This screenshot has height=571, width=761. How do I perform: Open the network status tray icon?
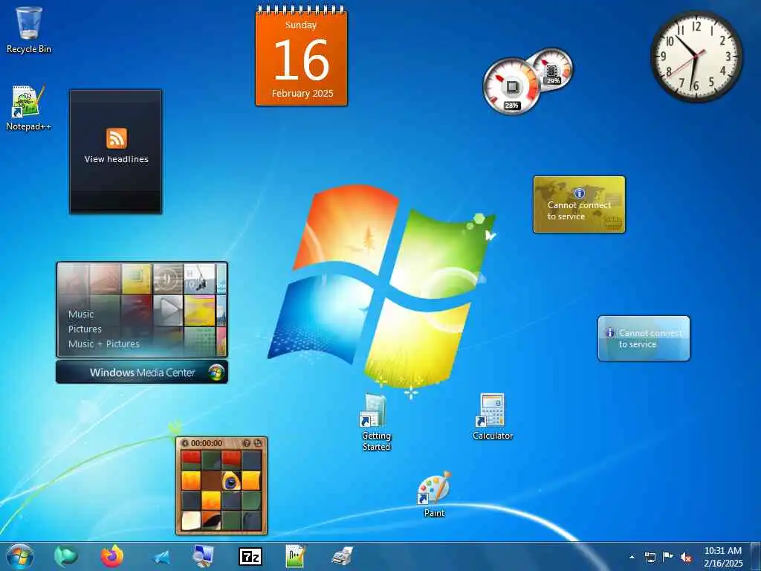tap(650, 557)
